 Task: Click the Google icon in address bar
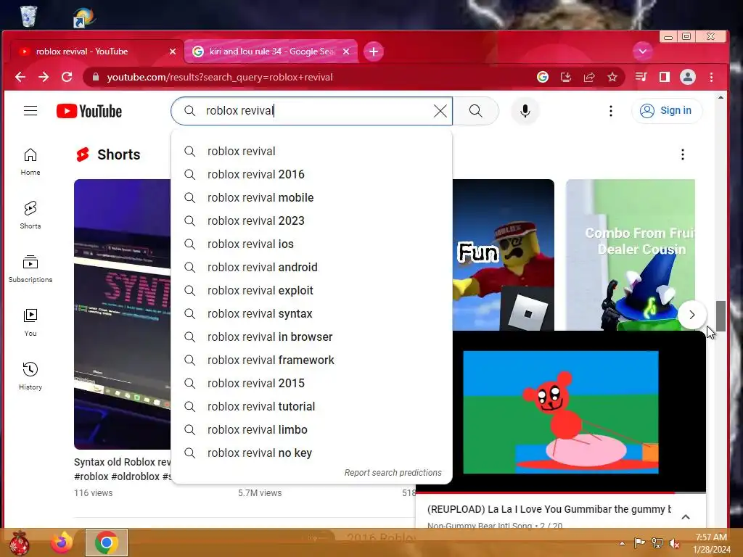pos(543,77)
